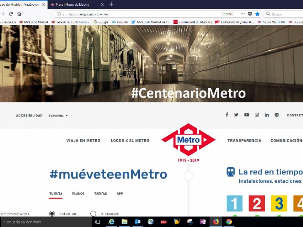Reload the page with refresh icon

point(11,14)
